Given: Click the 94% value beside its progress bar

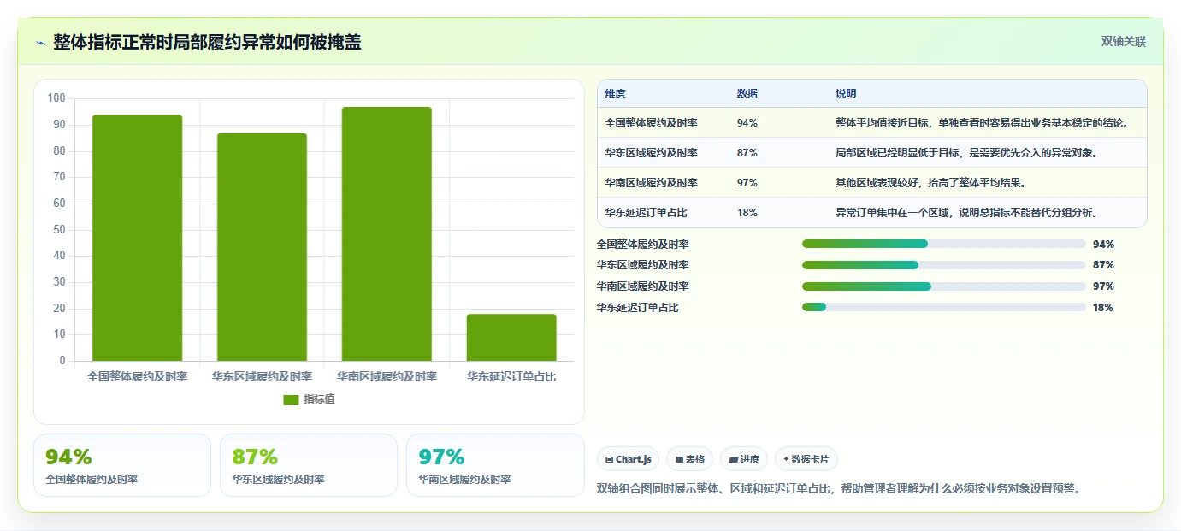Looking at the screenshot, I should (x=1103, y=245).
